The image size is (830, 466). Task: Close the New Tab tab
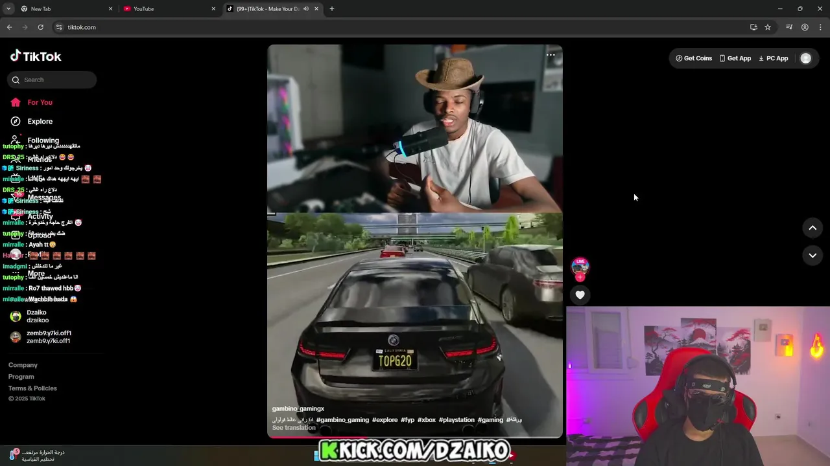[110, 9]
